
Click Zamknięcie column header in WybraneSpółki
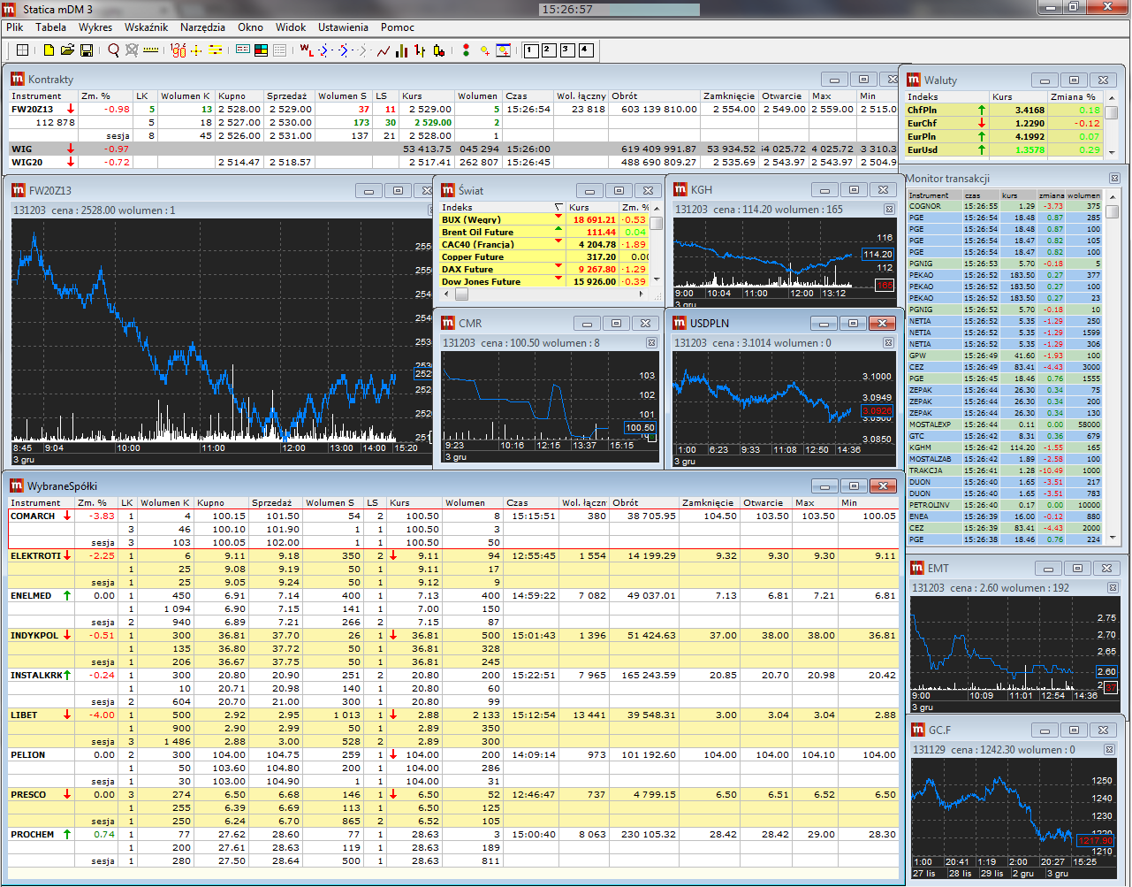708,502
